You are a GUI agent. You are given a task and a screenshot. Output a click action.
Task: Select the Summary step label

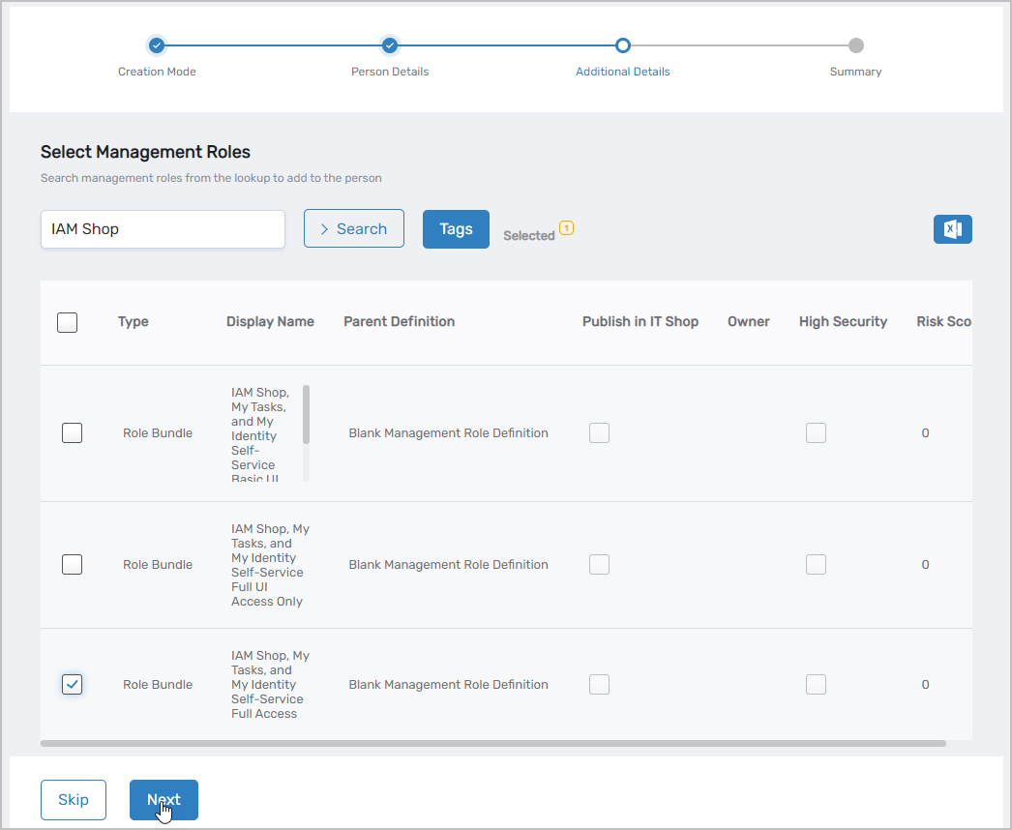[855, 72]
